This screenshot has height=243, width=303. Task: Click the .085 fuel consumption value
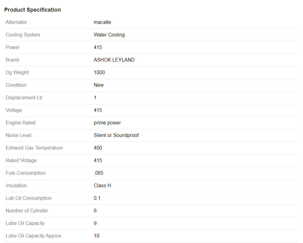99,173
